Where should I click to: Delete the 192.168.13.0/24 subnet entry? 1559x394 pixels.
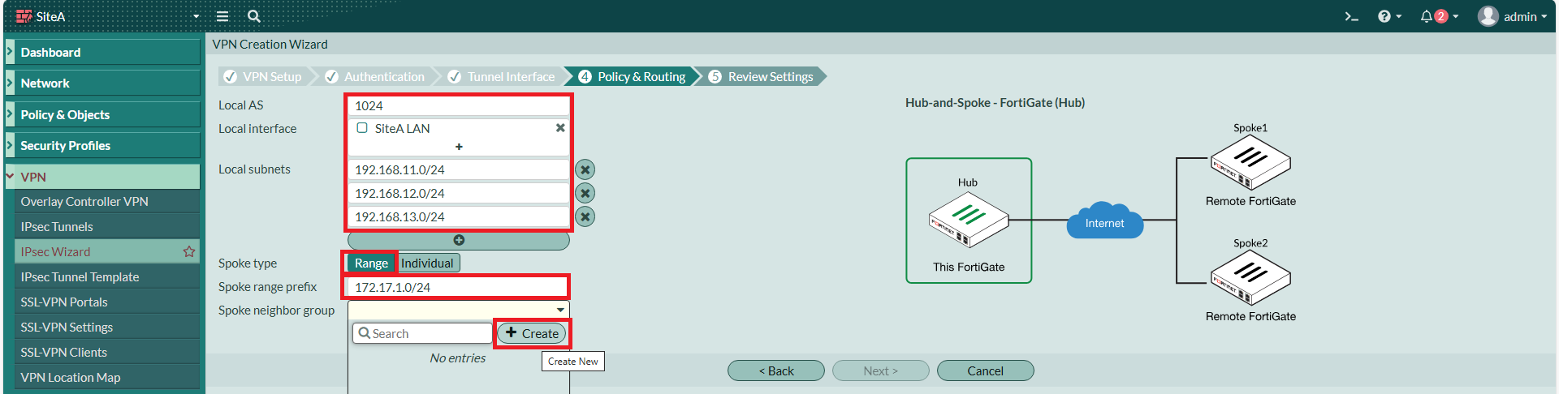point(585,216)
